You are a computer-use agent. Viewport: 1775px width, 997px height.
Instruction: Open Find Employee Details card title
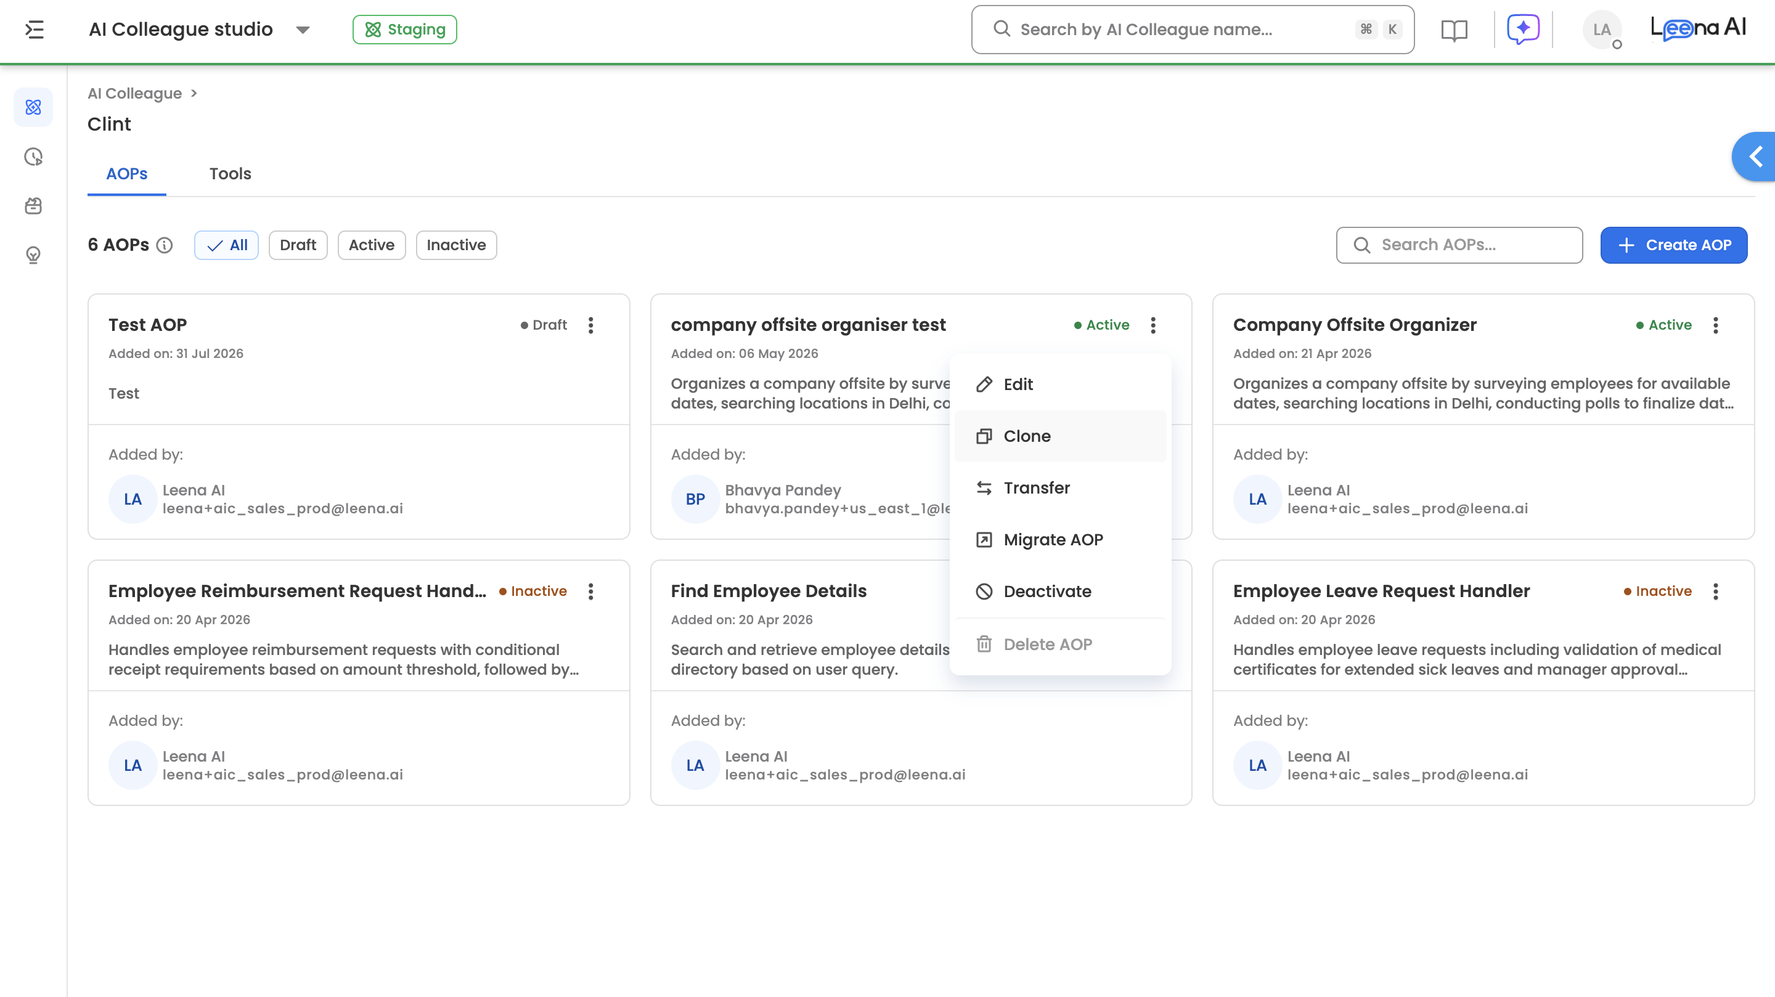pyautogui.click(x=769, y=591)
